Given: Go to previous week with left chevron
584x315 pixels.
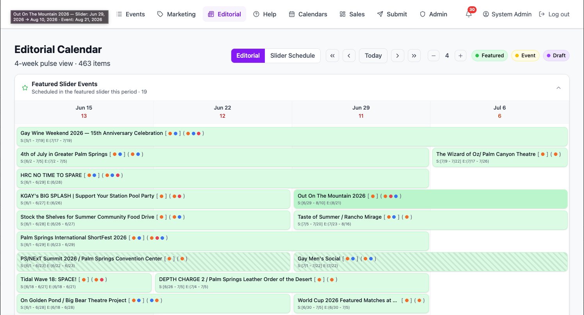Looking at the screenshot, I should tap(349, 56).
